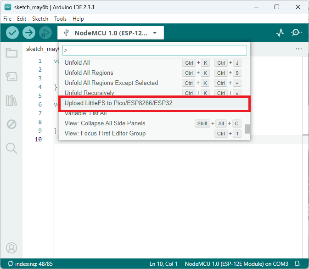Open the Serial Plotter
The height and width of the screenshot is (269, 309).
(280, 33)
